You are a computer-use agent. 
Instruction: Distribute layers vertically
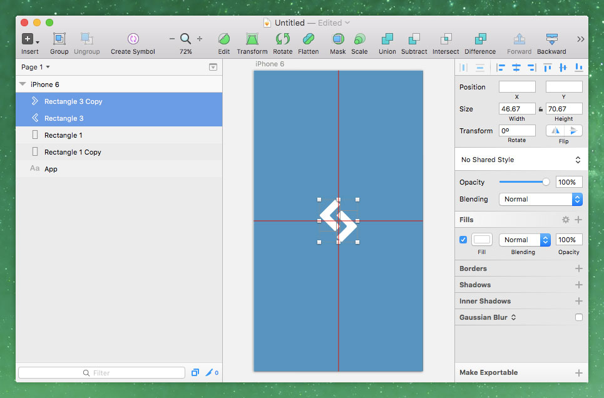(480, 68)
